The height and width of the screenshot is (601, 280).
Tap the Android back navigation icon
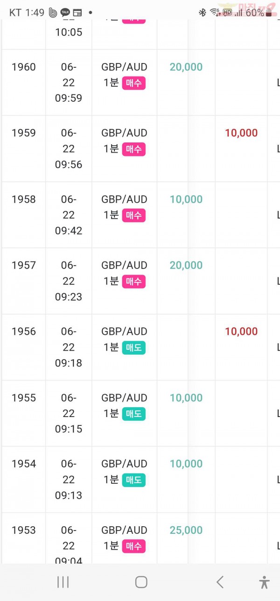tap(220, 582)
